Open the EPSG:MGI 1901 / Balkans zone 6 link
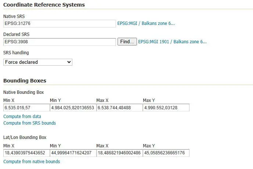 coord(172,42)
